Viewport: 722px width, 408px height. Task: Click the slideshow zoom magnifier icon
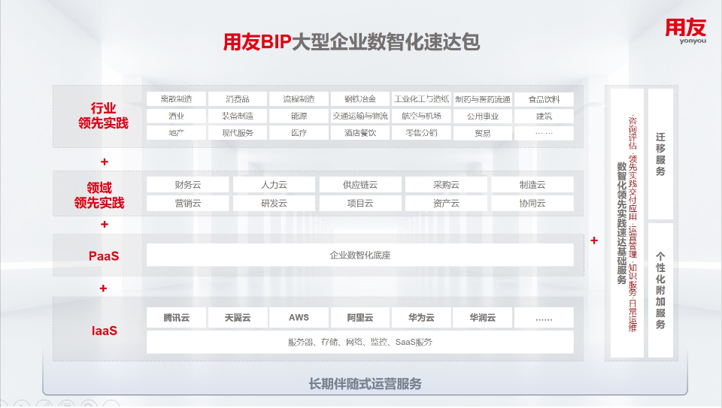[89, 404]
